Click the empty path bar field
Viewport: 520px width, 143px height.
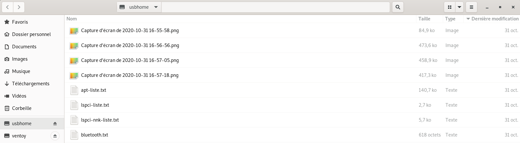coord(275,7)
